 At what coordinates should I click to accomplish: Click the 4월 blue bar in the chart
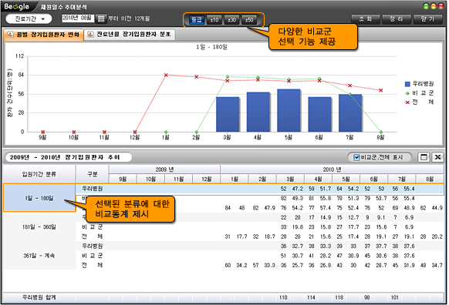(258, 112)
